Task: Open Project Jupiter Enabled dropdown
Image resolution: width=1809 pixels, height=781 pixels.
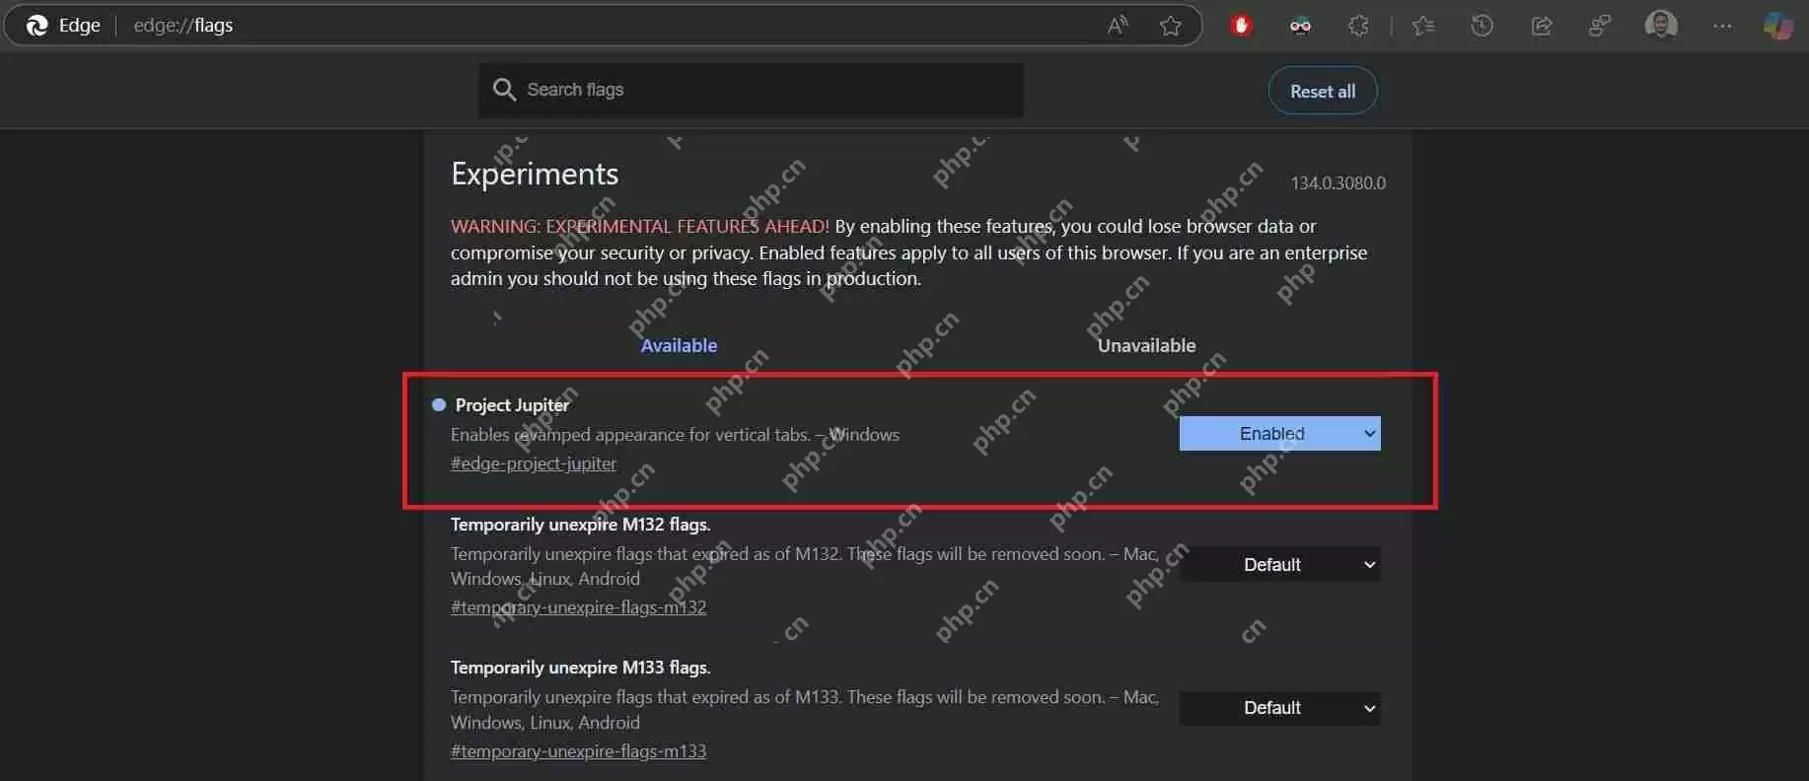Action: (1279, 434)
